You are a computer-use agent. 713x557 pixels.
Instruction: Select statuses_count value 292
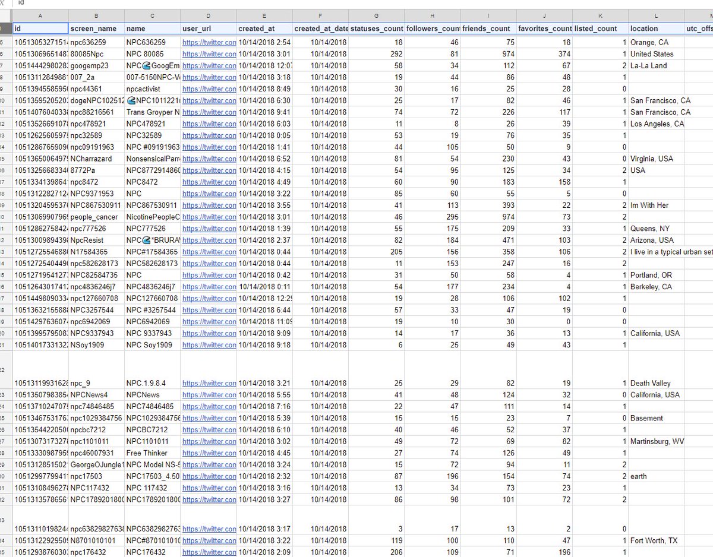[377, 54]
